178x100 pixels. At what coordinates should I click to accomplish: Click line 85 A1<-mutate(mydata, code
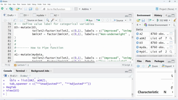tap(29, 54)
